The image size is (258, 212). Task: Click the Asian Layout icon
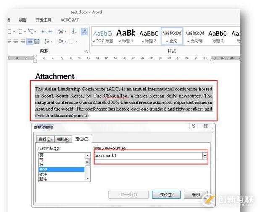[61, 31]
